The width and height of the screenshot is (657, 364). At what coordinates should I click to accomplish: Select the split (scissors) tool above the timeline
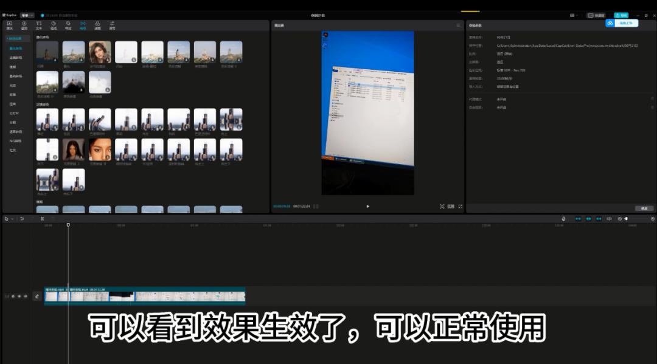pos(42,219)
